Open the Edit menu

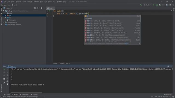click(9, 2)
